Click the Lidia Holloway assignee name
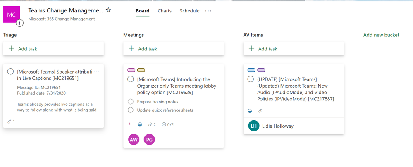413x167 pixels. pyautogui.click(x=278, y=126)
